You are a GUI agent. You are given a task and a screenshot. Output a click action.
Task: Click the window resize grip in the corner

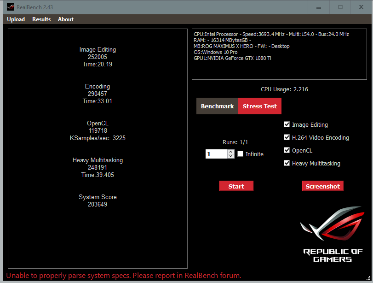(x=368, y=278)
